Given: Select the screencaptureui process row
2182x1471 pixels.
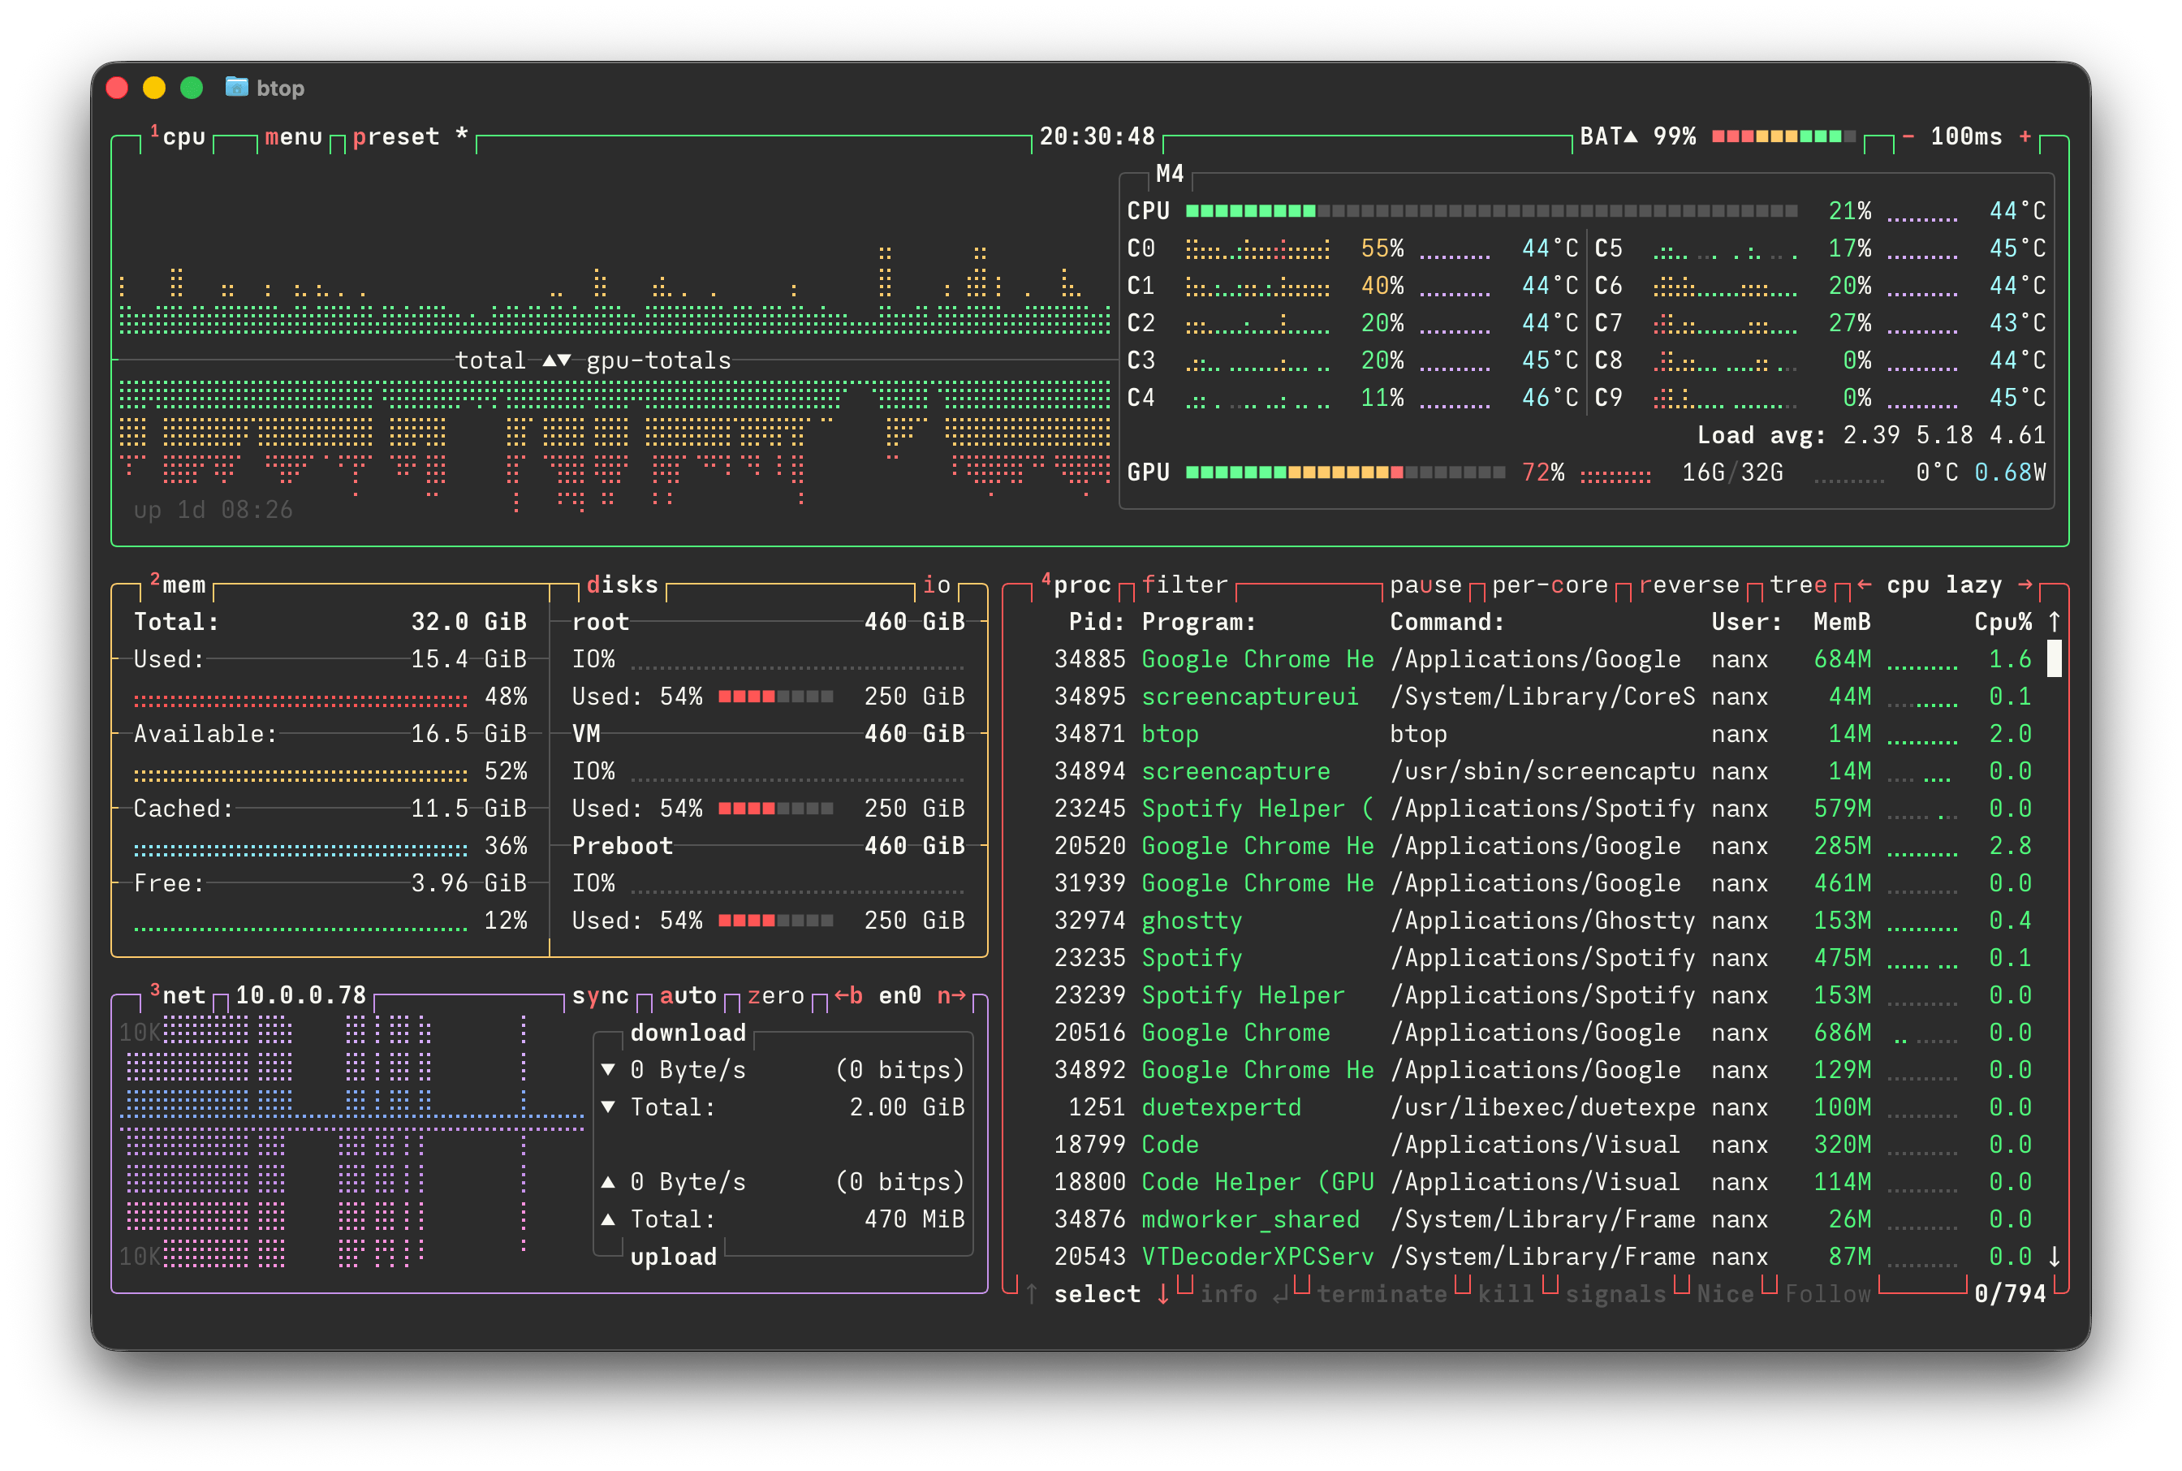Looking at the screenshot, I should pyautogui.click(x=1542, y=696).
